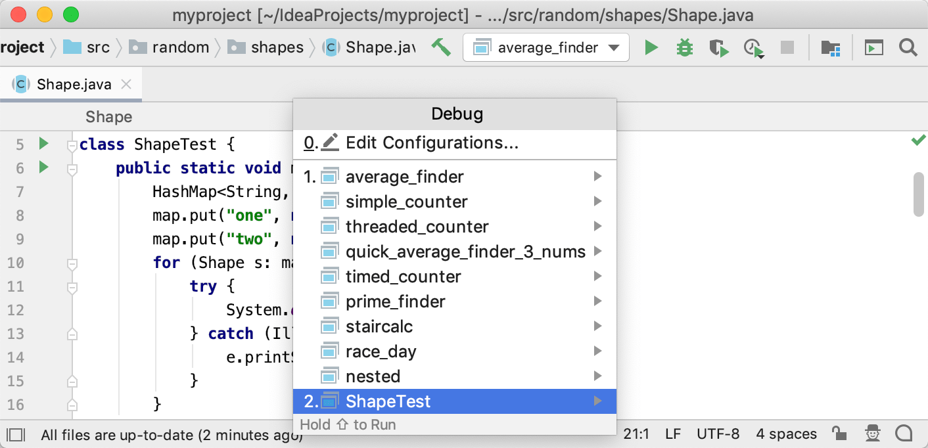928x448 pixels.
Task: Expand submenu arrow for threaded_counter
Action: coord(597,226)
